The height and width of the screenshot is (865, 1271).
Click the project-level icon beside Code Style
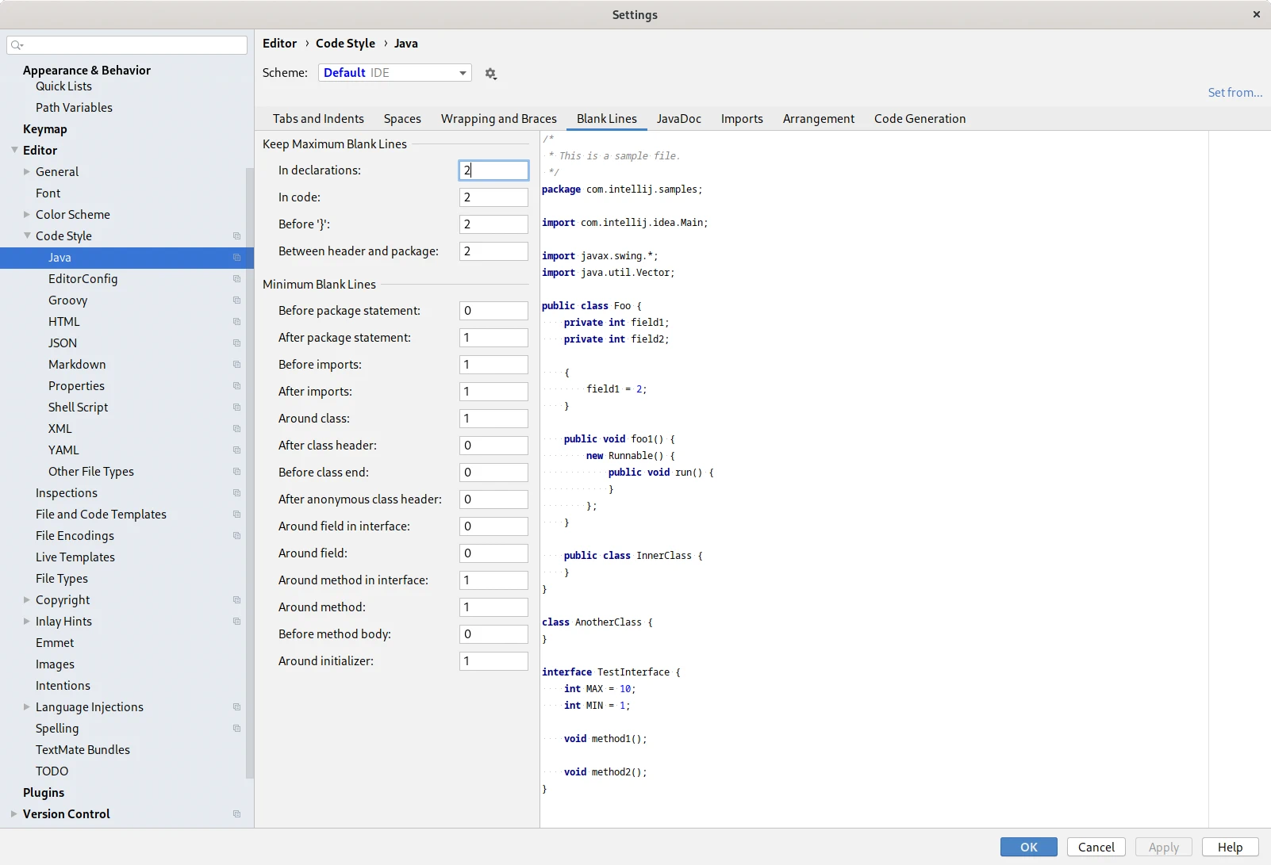pyautogui.click(x=236, y=236)
